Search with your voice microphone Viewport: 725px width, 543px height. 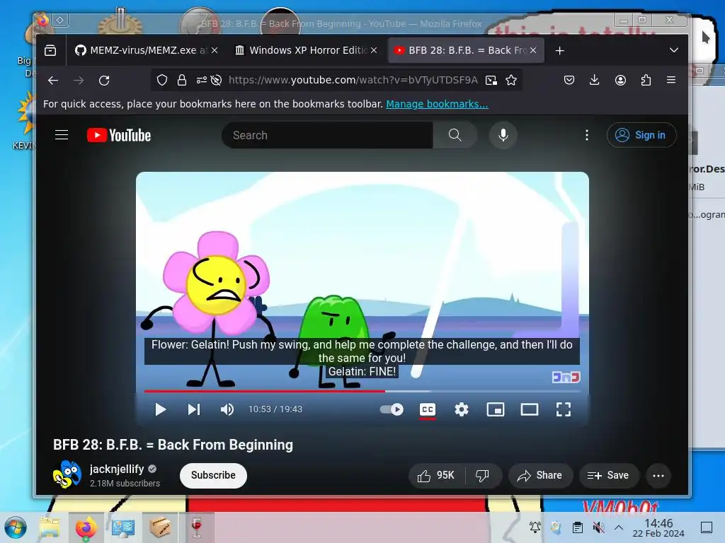503,135
